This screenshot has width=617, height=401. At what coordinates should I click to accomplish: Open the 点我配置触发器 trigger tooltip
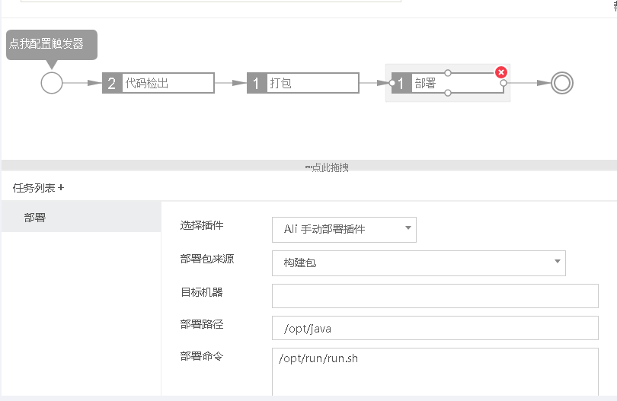52,44
